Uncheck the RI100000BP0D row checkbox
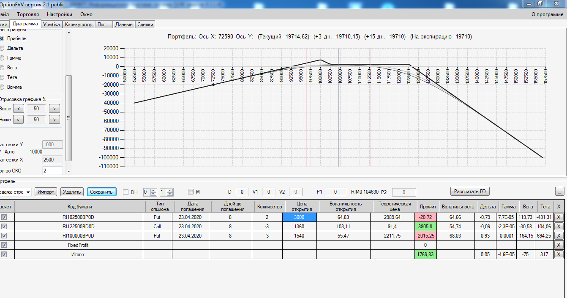This screenshot has height=298, width=567. coord(4,235)
